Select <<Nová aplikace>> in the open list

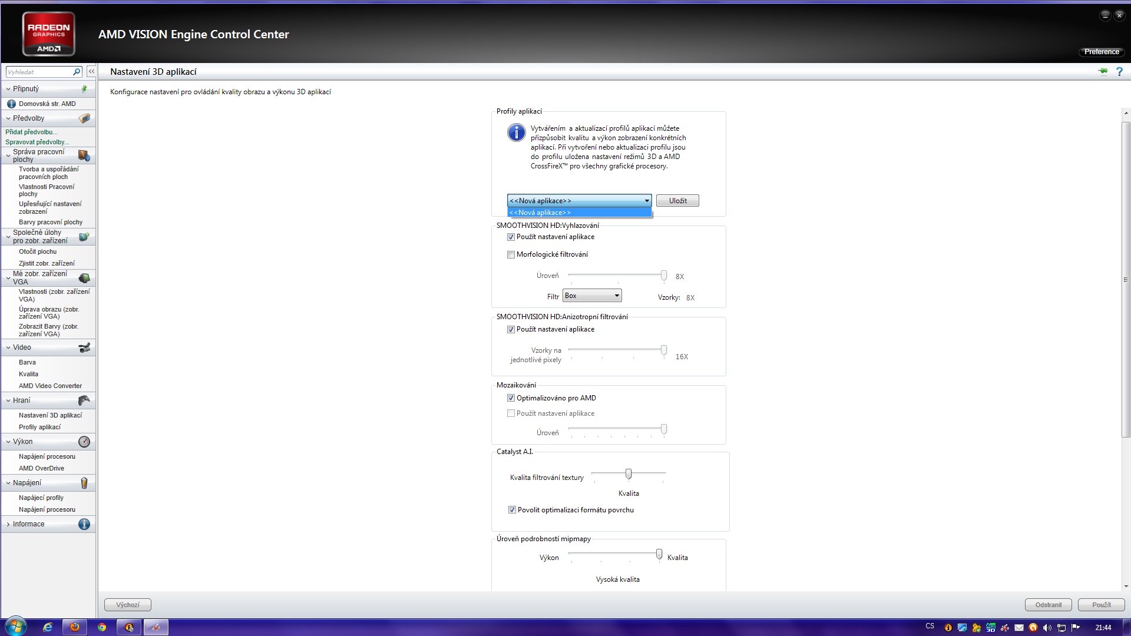[x=579, y=213]
